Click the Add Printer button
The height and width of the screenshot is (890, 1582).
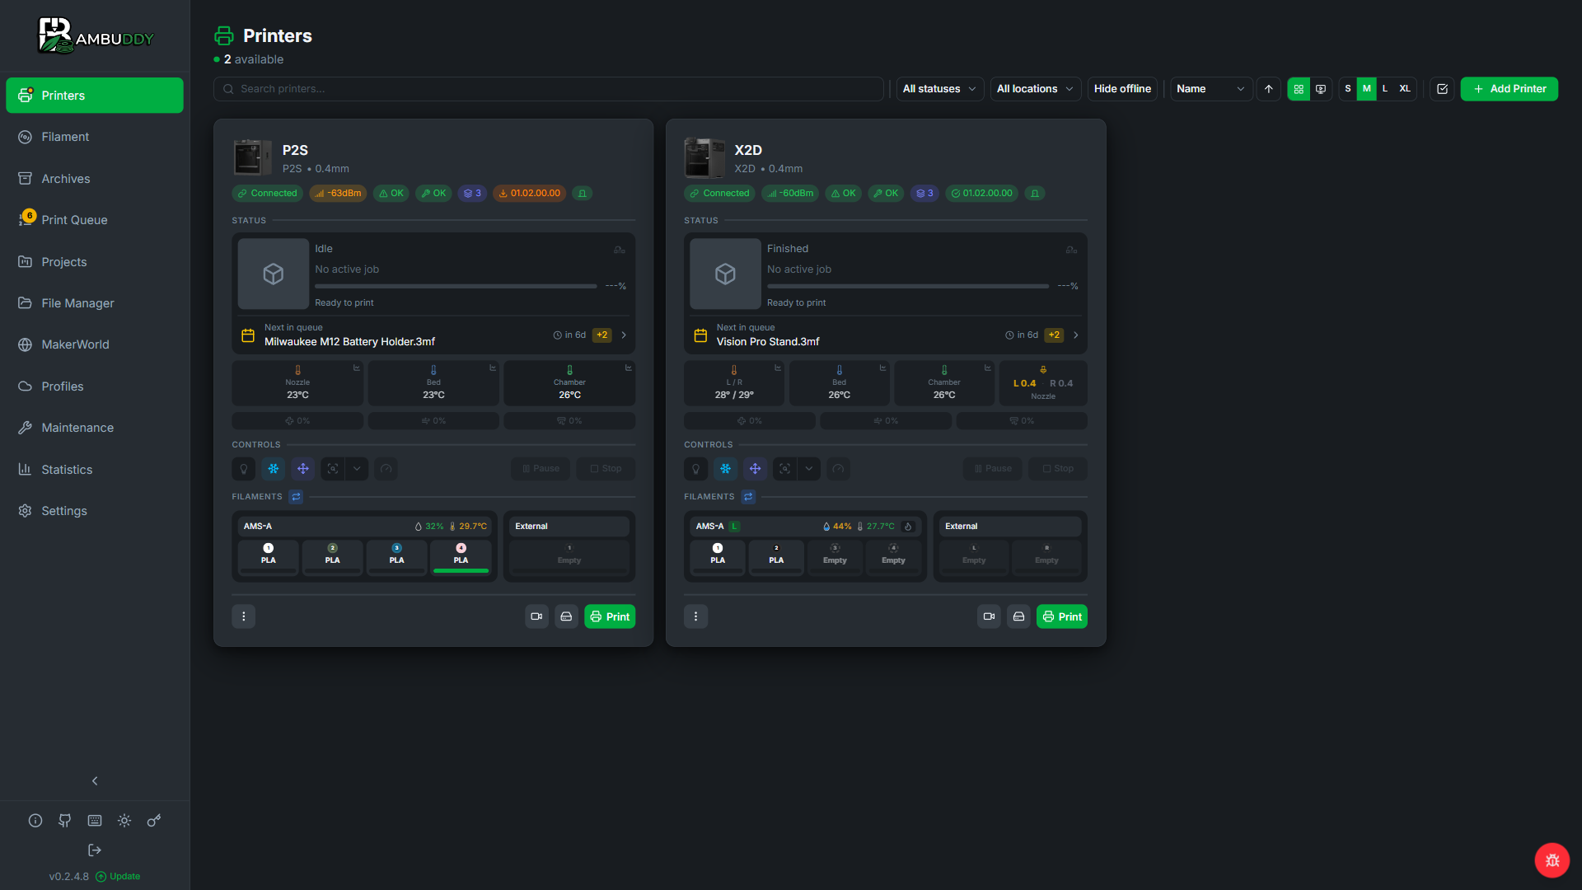tap(1509, 89)
